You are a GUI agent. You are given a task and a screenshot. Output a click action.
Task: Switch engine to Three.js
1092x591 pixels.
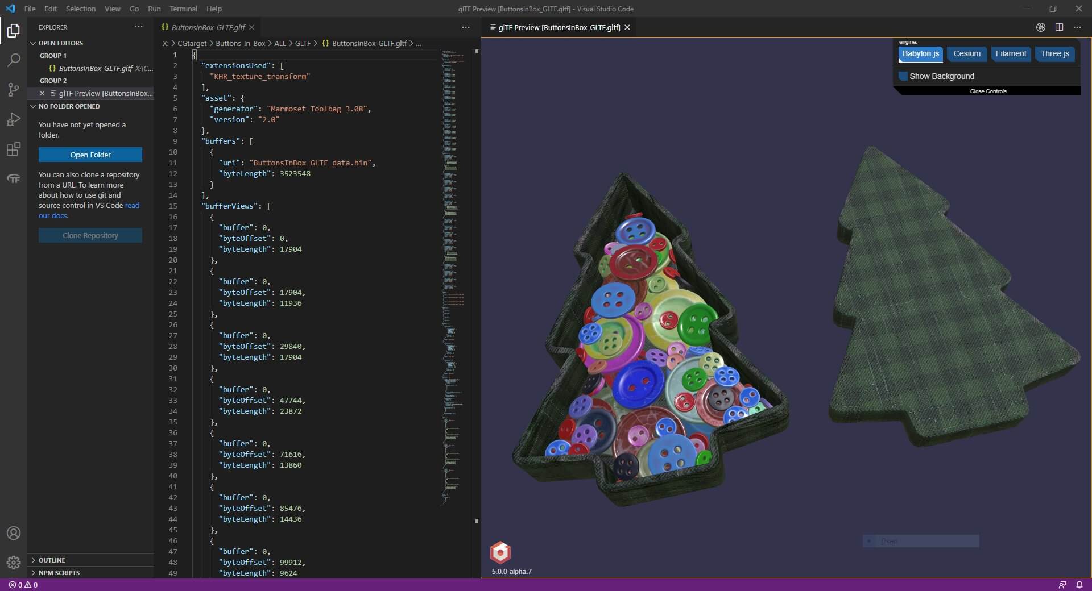[x=1054, y=54]
